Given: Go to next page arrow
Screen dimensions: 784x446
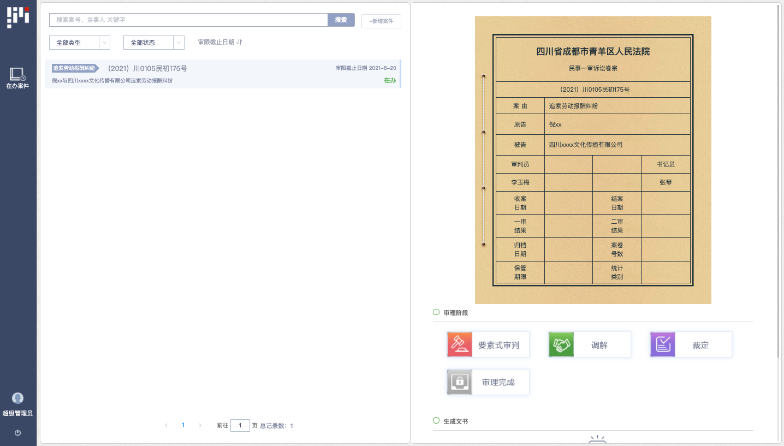Looking at the screenshot, I should coord(200,425).
